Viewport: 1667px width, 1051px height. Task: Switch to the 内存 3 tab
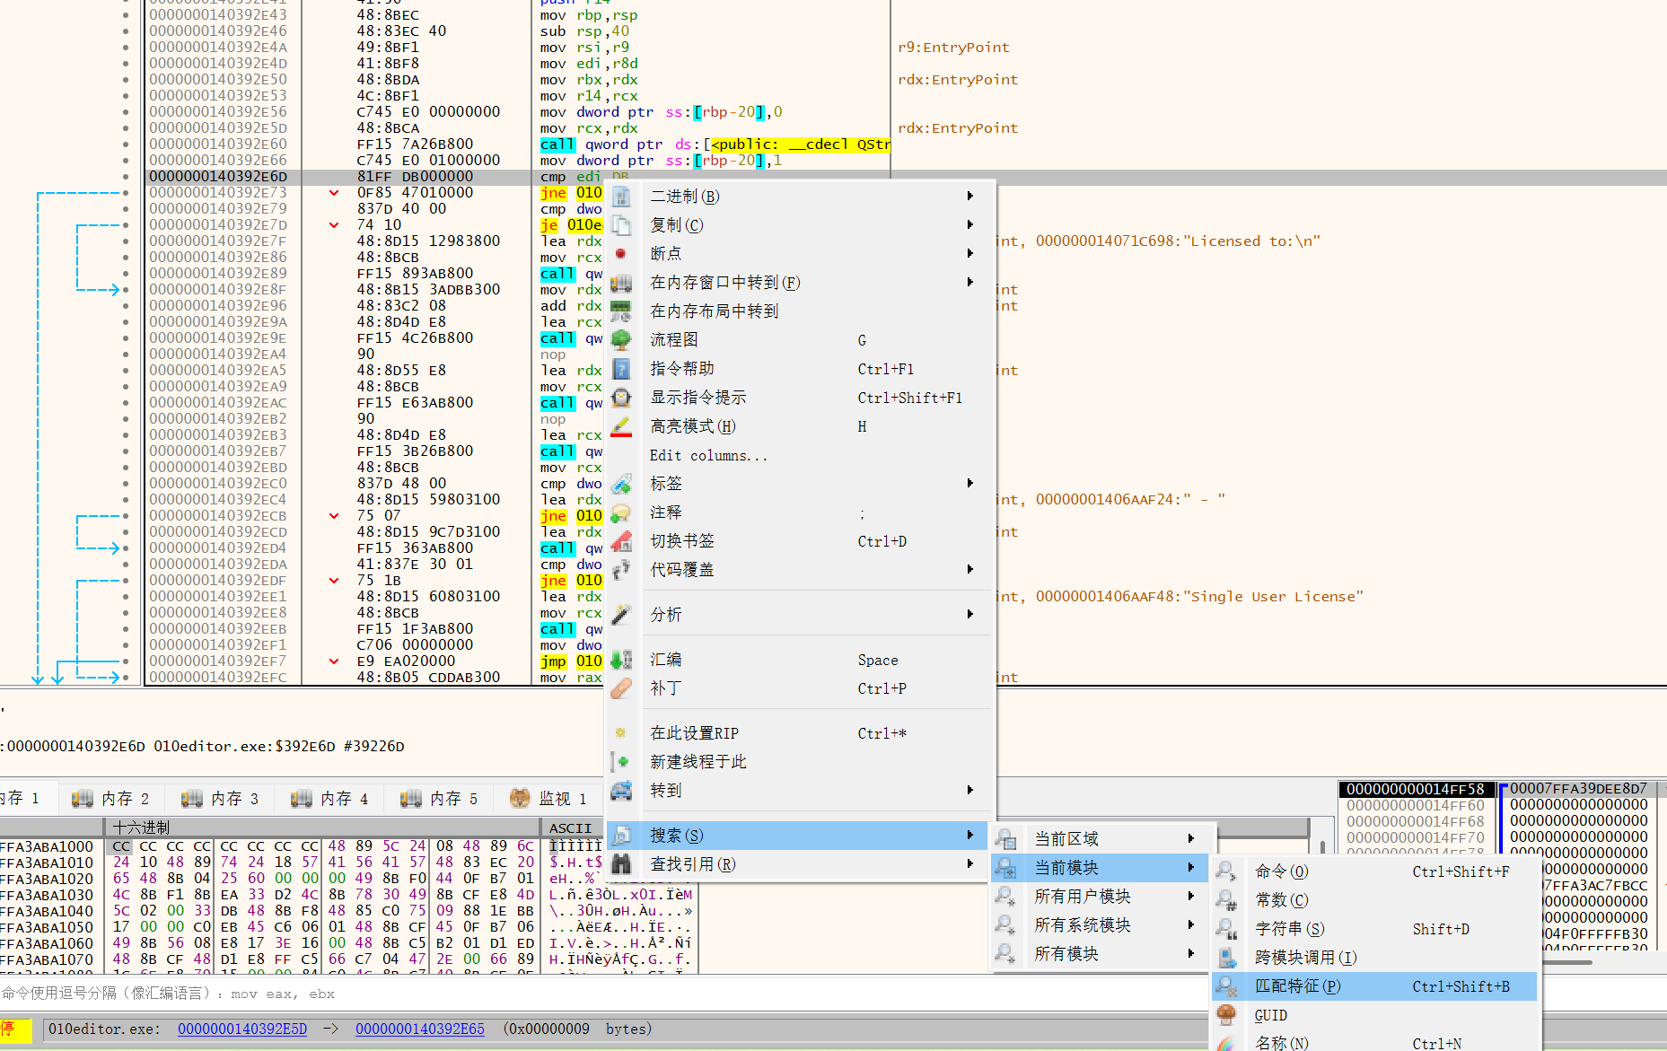(220, 799)
